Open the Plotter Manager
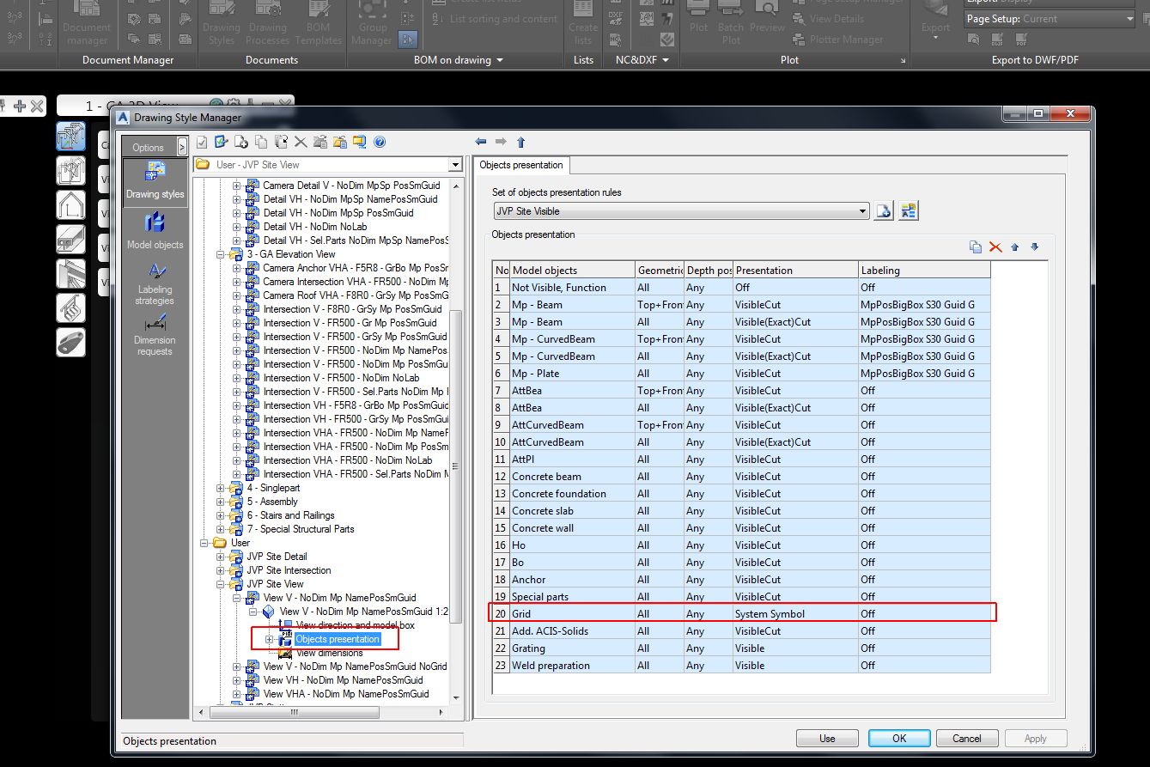1150x767 pixels. point(845,39)
